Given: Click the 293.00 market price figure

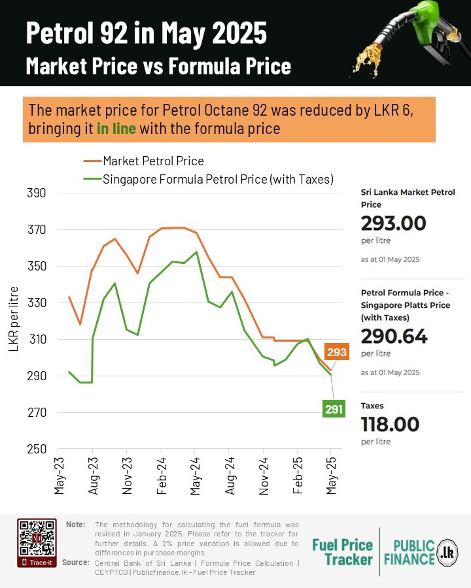Looking at the screenshot, I should [393, 223].
